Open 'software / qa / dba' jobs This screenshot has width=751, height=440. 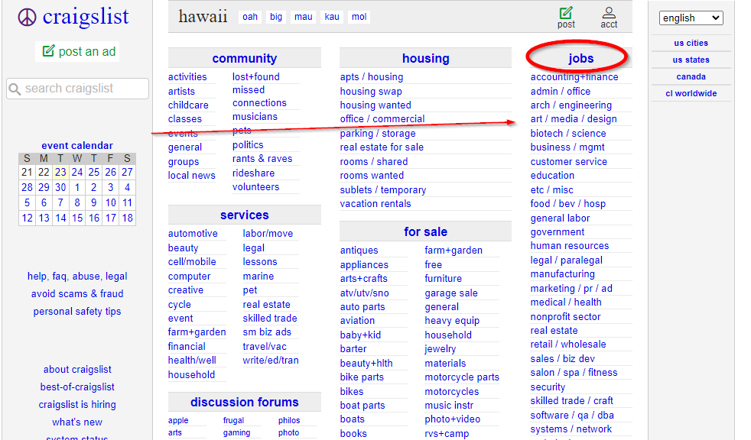(572, 415)
